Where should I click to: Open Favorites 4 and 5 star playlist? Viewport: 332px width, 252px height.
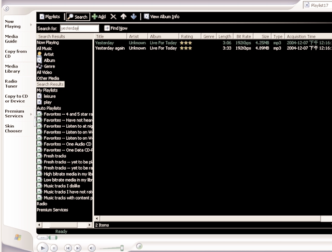pos(65,114)
